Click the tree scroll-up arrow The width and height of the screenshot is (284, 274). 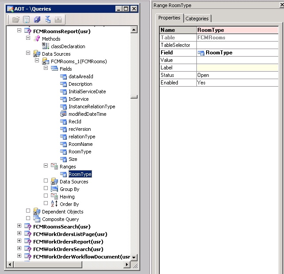pos(134,30)
